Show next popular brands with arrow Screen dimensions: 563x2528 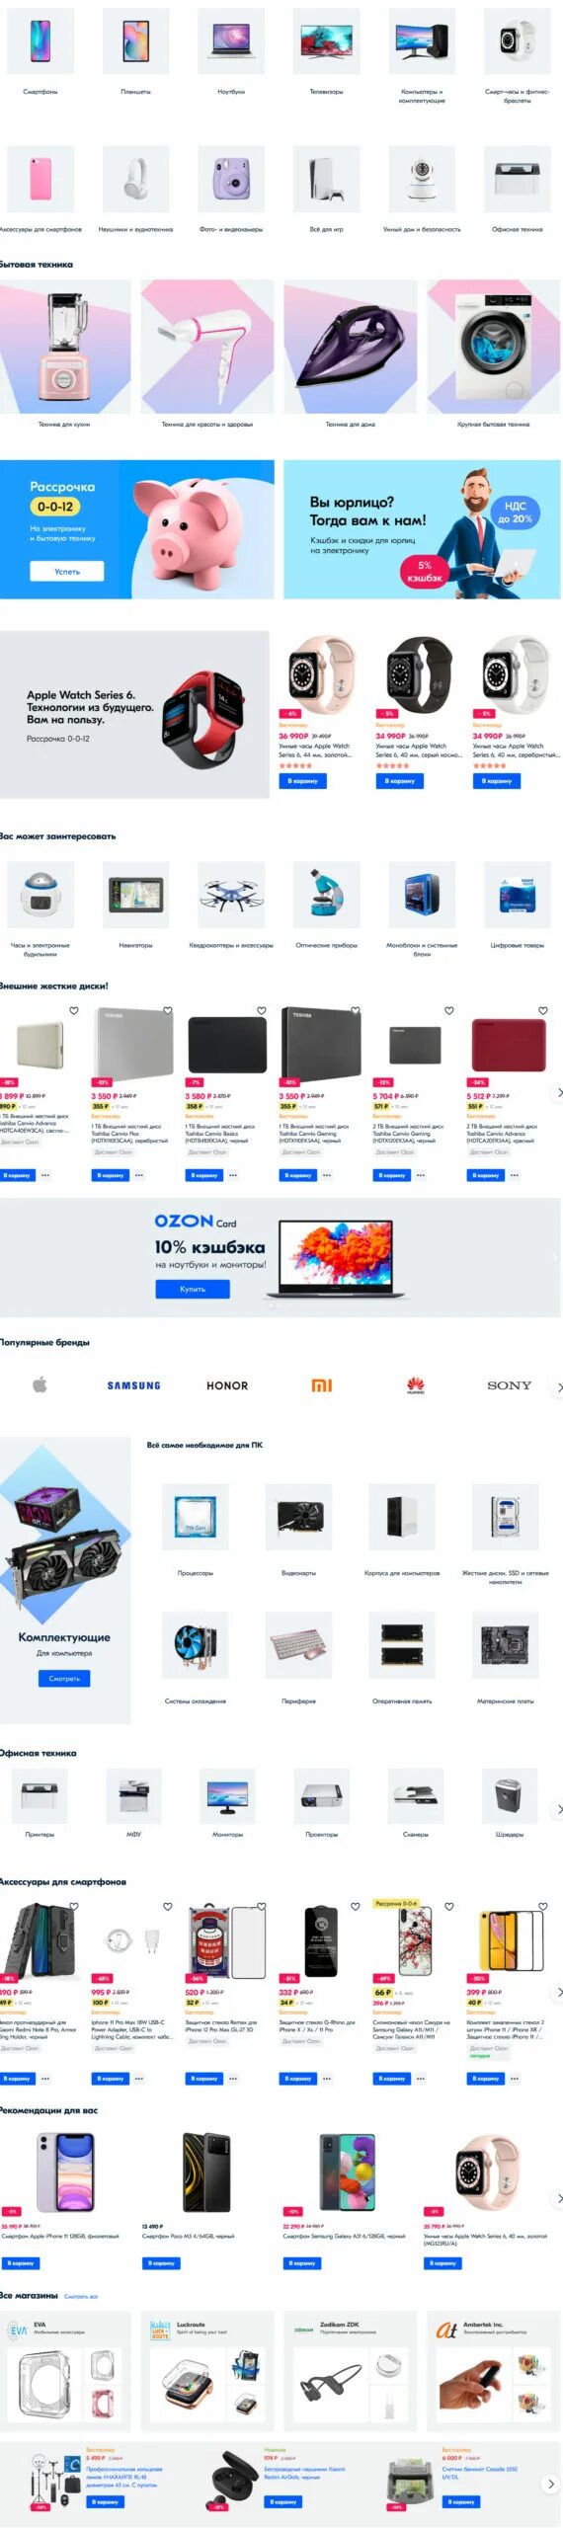[x=559, y=1386]
